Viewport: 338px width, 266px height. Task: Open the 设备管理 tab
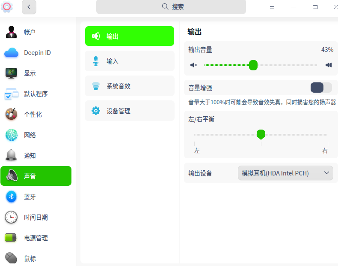pos(130,111)
